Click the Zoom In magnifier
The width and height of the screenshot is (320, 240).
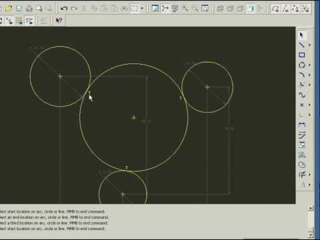185,9
